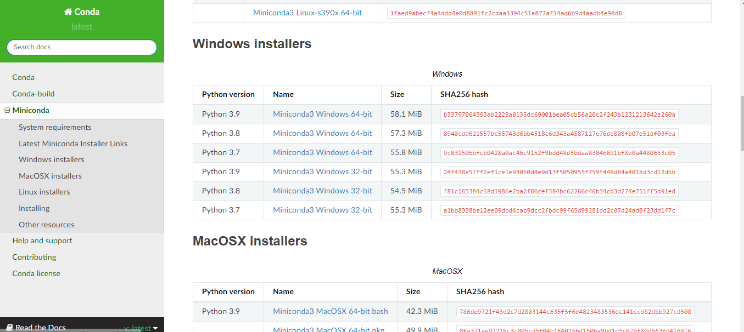The width and height of the screenshot is (744, 332).
Task: Jump to MacOSX installers sidebar entry
Action: (x=50, y=176)
